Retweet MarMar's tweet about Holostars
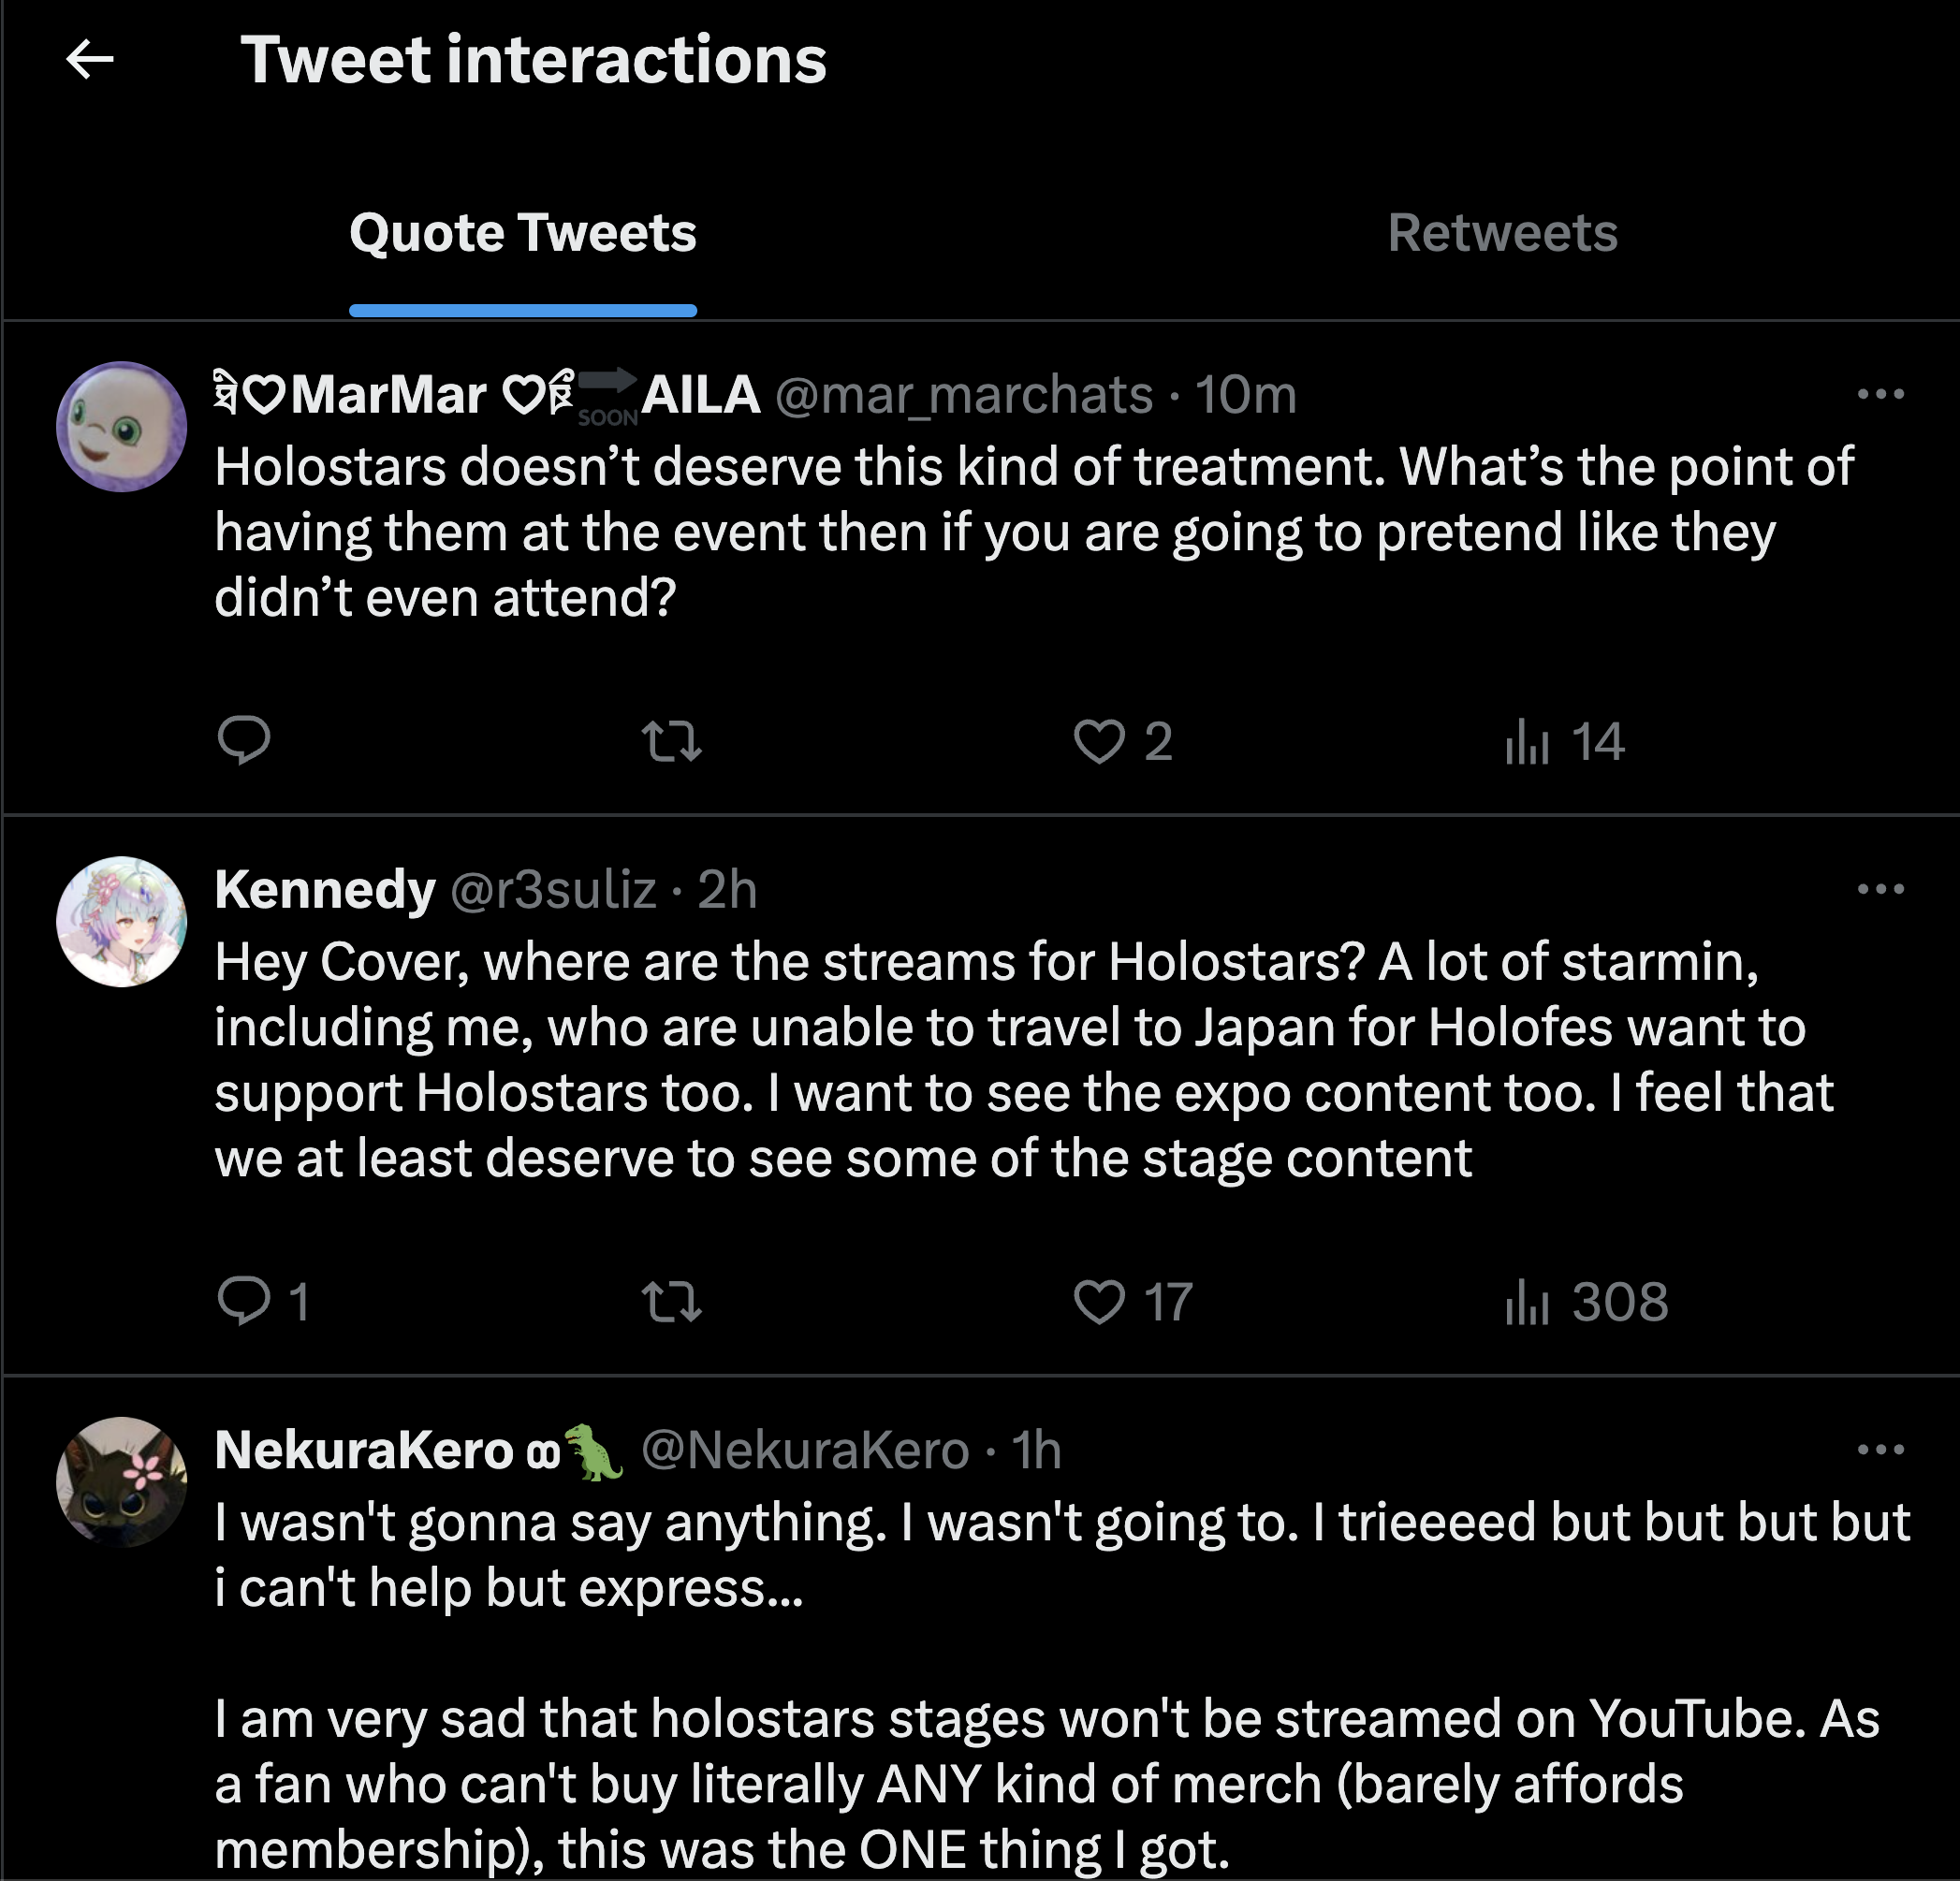This screenshot has height=1881, width=1960. click(x=671, y=741)
